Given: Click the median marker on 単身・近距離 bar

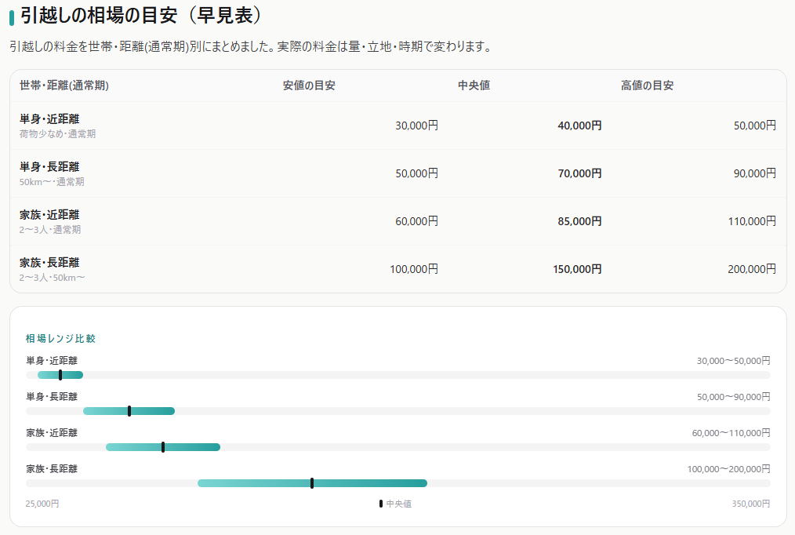Looking at the screenshot, I should (60, 375).
